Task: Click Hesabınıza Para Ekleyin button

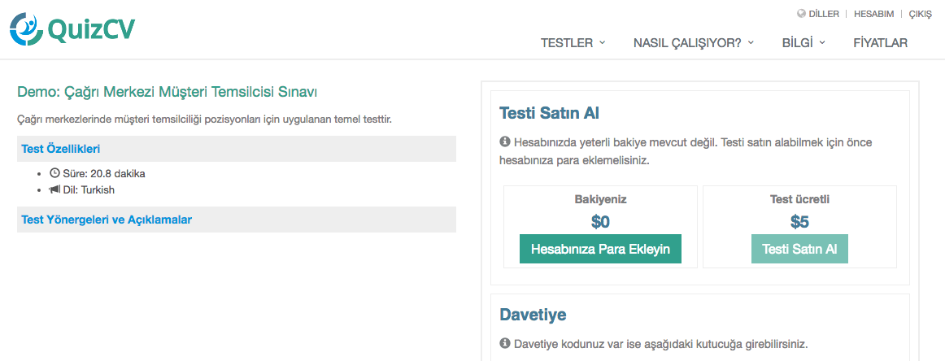Action: 600,249
